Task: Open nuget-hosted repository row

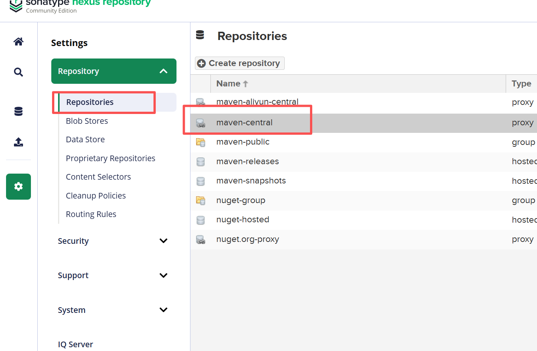Action: coord(364,220)
